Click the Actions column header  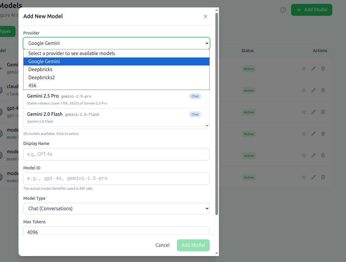(x=320, y=51)
